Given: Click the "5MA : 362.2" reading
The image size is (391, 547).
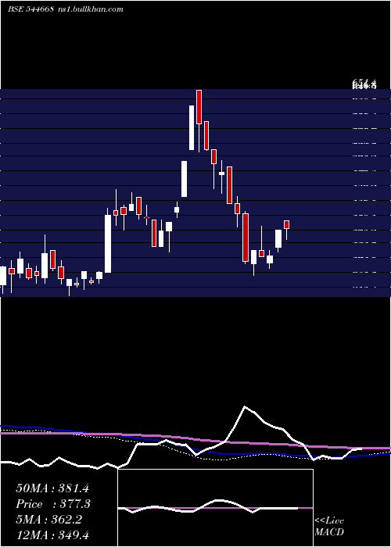Looking at the screenshot, I should pyautogui.click(x=48, y=520).
